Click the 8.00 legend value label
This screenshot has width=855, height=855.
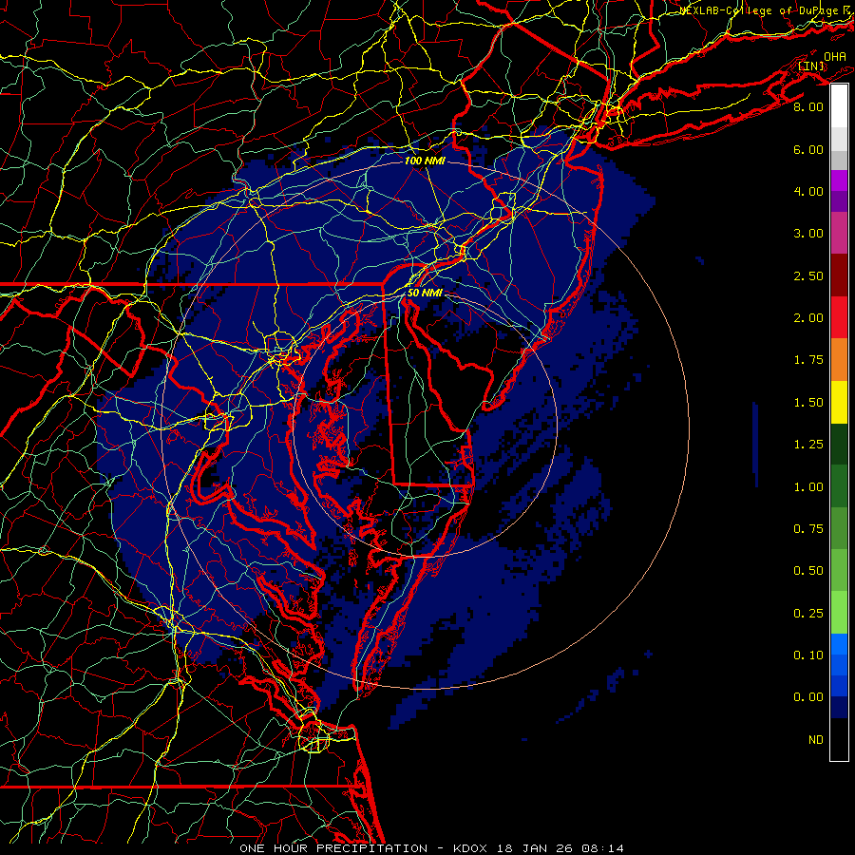tap(808, 106)
